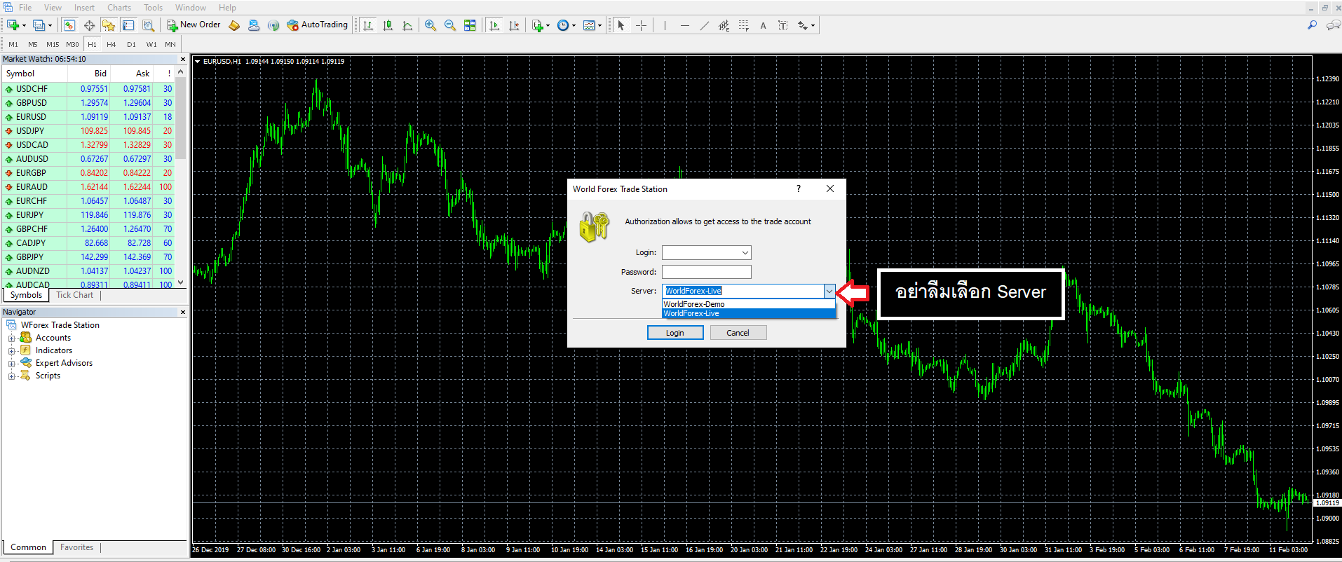Expand the Scripts tree node
1342x562 pixels.
[11, 376]
